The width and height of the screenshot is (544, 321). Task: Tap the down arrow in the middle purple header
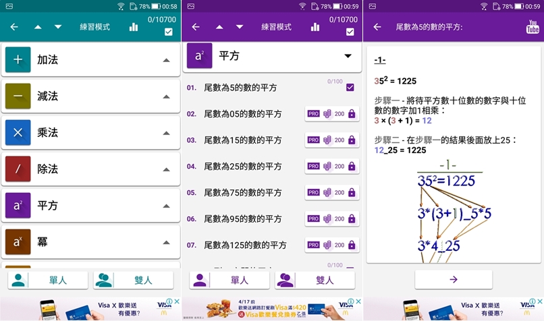240,27
